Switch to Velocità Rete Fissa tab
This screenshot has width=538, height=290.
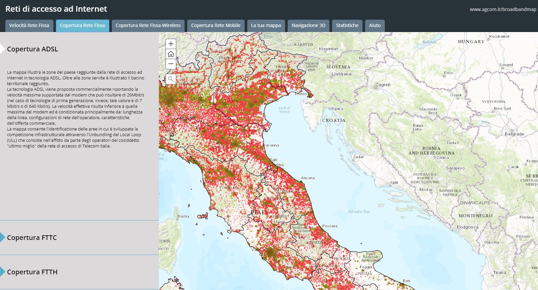tap(29, 25)
